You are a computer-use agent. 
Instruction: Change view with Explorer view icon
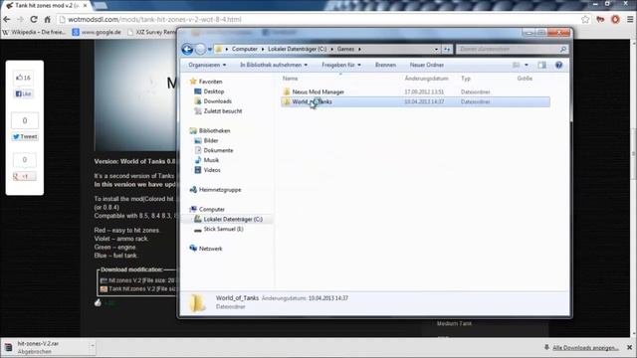(x=517, y=65)
